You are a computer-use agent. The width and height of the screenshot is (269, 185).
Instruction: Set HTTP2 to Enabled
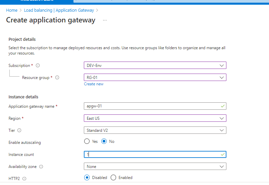tap(113, 178)
